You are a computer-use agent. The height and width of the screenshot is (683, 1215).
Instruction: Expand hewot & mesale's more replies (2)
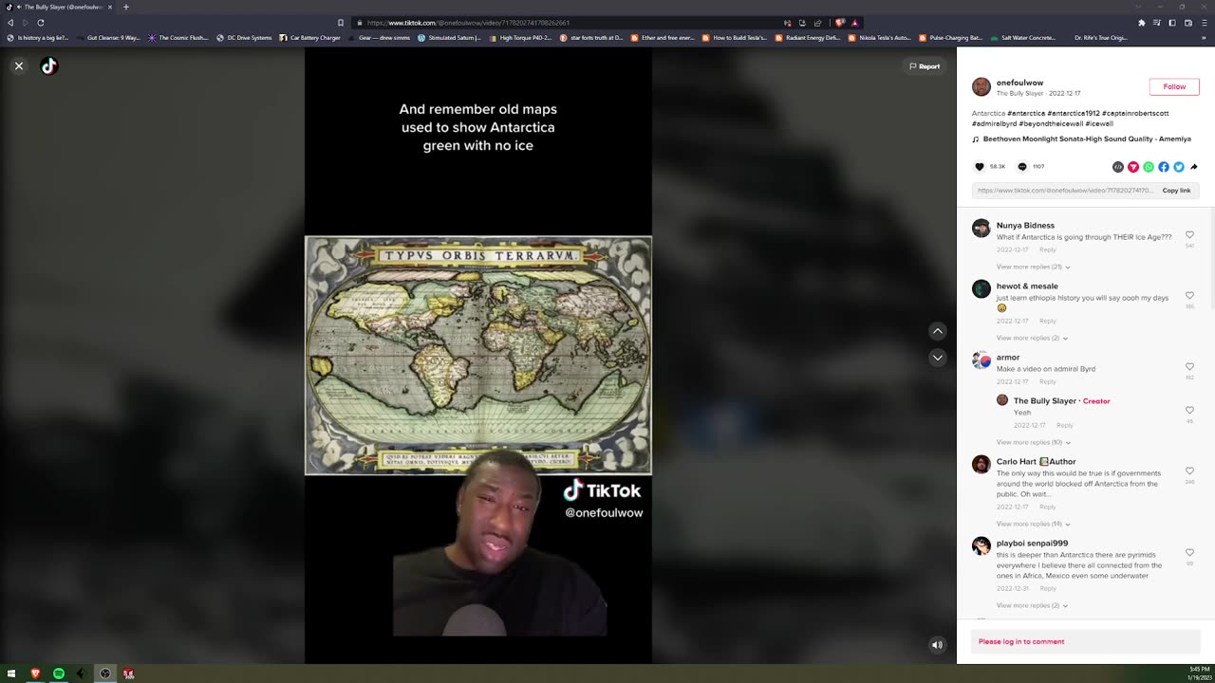[x=1032, y=338]
